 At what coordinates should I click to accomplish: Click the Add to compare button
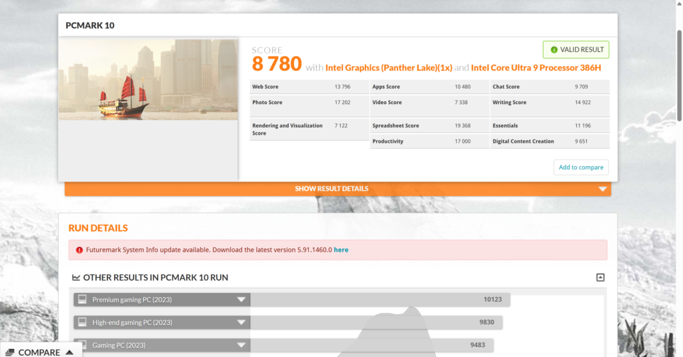tap(581, 167)
